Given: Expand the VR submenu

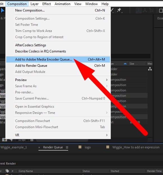Looking at the screenshot, I should tap(58, 135).
